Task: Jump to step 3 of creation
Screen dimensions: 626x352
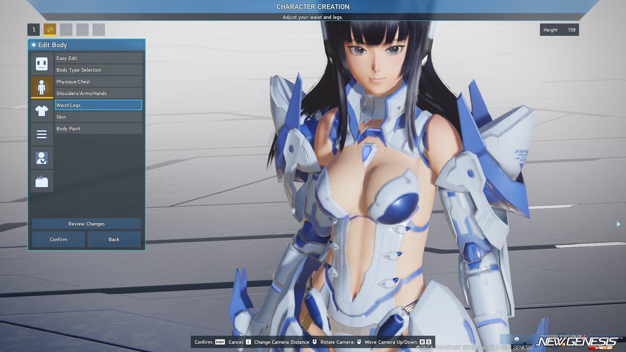Action: pos(66,30)
